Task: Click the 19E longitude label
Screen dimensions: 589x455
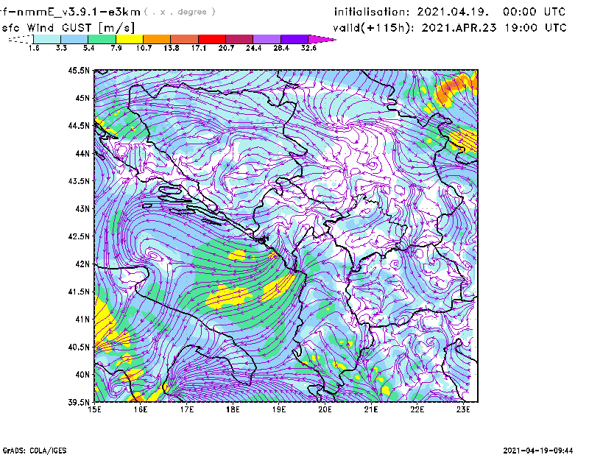Action: tap(279, 409)
